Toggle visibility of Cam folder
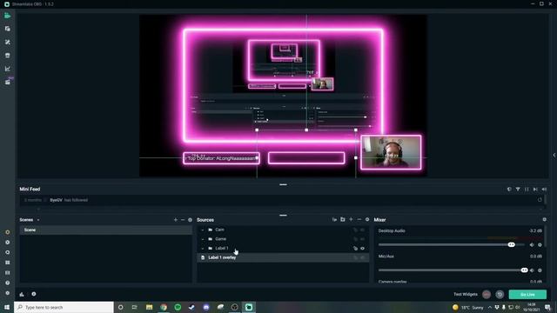Screen dimensions: 557x313 [363, 230]
